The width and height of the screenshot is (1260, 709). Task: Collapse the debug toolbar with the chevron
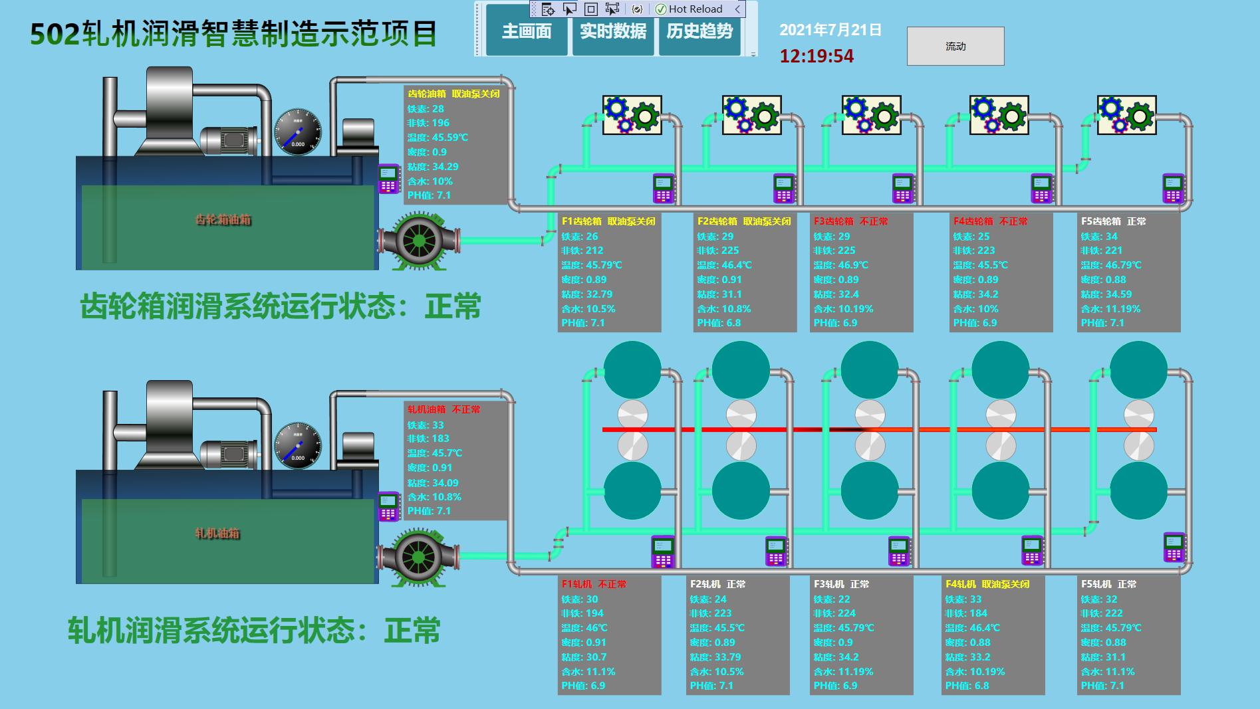(737, 9)
